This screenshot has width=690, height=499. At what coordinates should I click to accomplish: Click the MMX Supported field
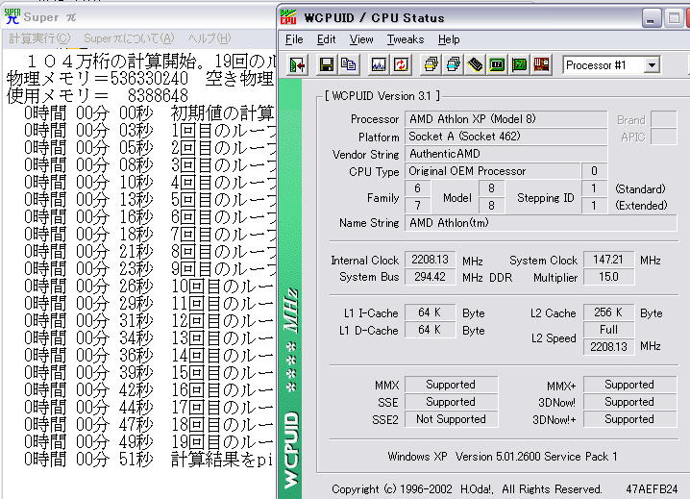click(451, 385)
